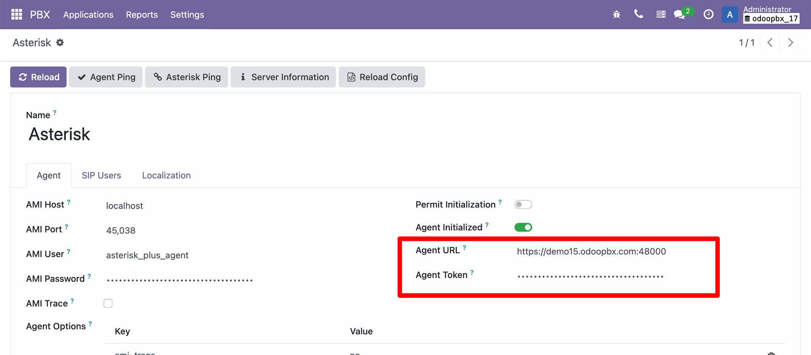Viewport: 811px width, 355px height.
Task: Open the activities clock icon
Action: [x=708, y=14]
